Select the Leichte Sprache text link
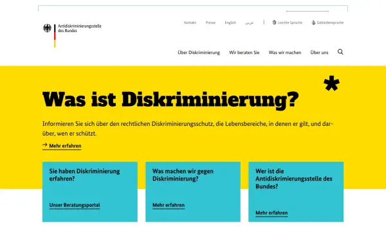 coord(289,22)
